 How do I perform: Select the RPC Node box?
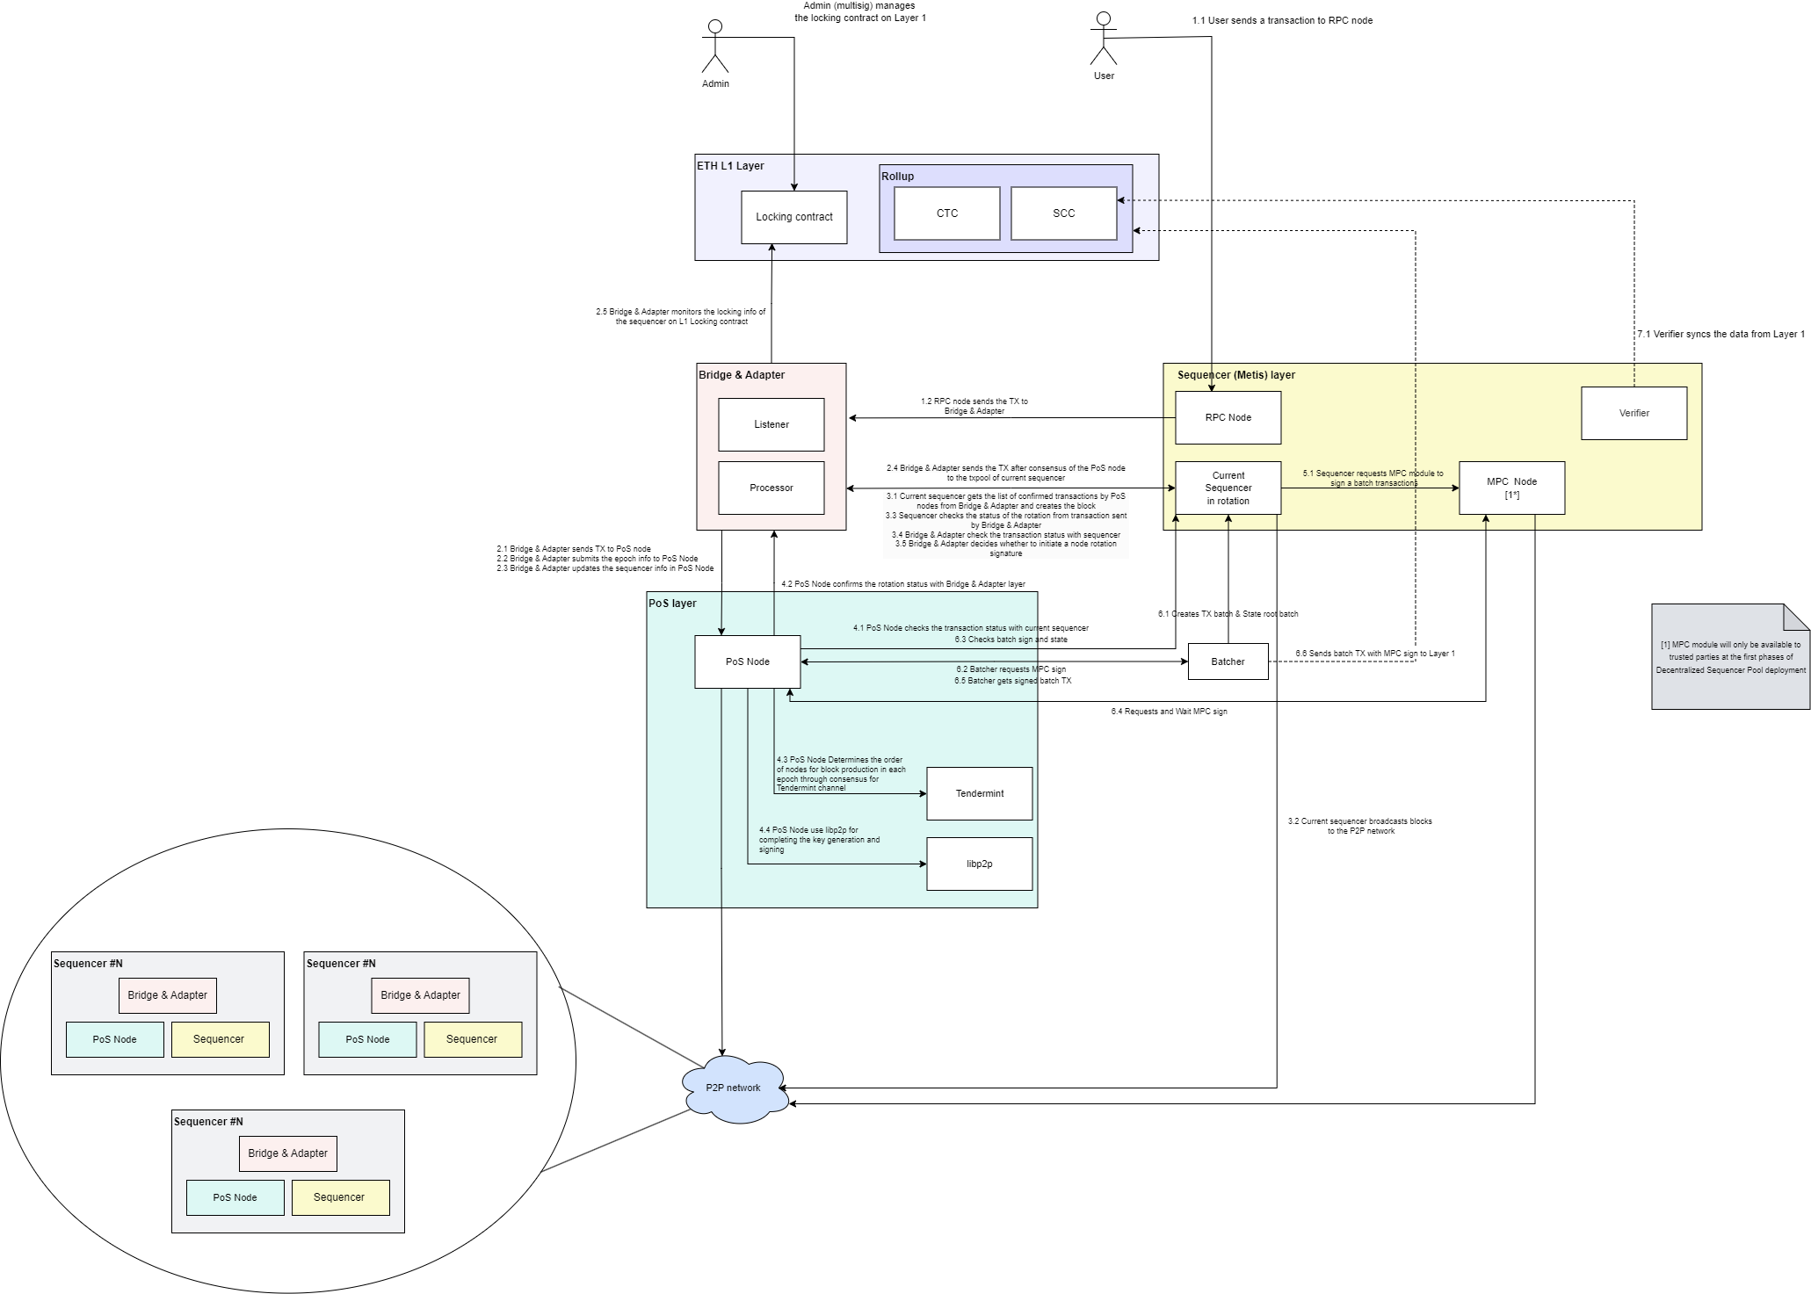click(1228, 417)
